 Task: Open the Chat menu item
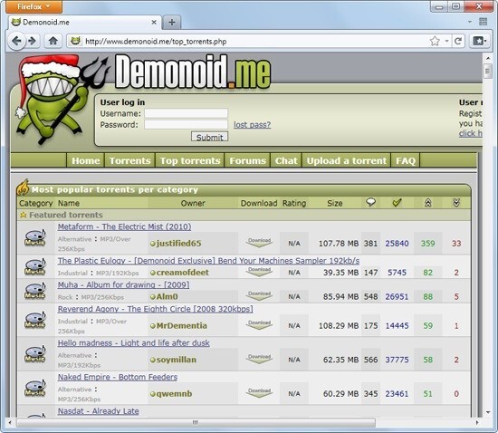[286, 160]
